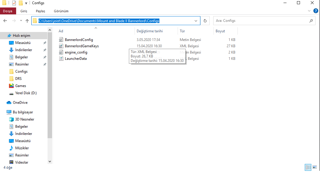320x172 pixels.
Task: Select the BannerlordGameKeys file name
Action: tap(82, 46)
